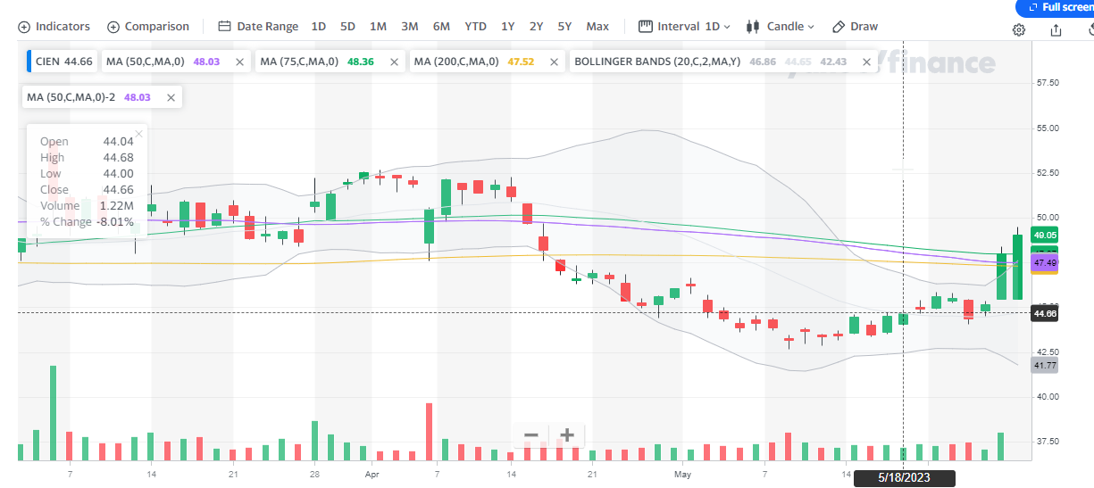Add a Comparison symbol
Image resolution: width=1094 pixels, height=488 pixels.
pos(148,27)
